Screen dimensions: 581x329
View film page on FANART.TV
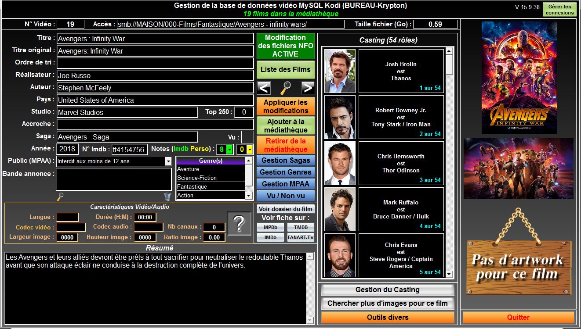pyautogui.click(x=301, y=237)
